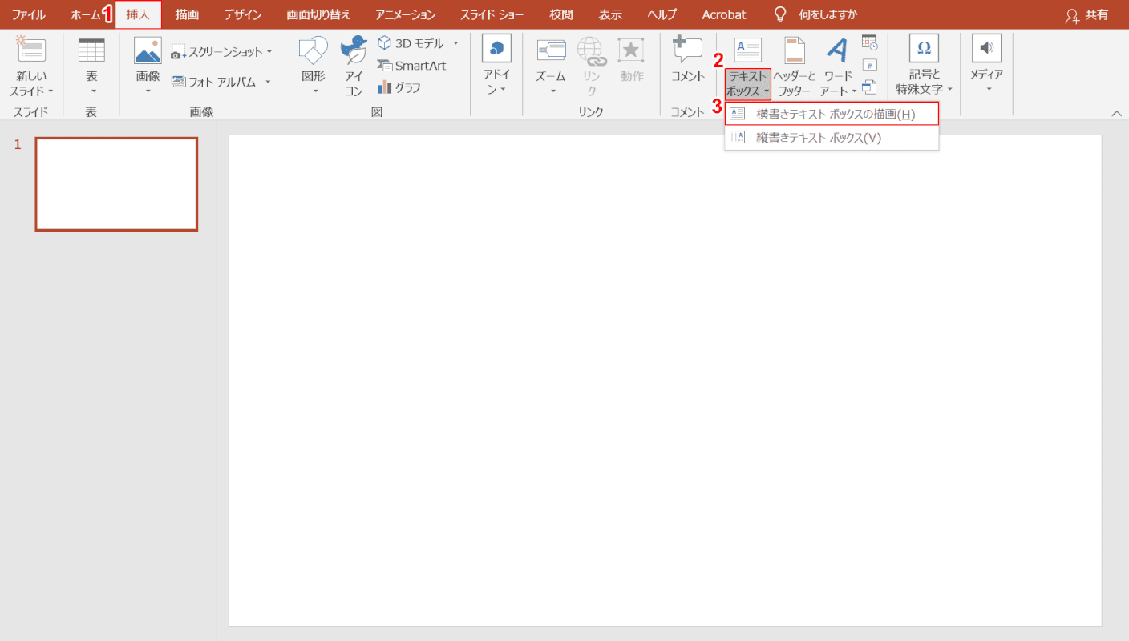Screen dimensions: 1129x641
Task: Add a Comment (コメント) icon
Action: tap(687, 50)
